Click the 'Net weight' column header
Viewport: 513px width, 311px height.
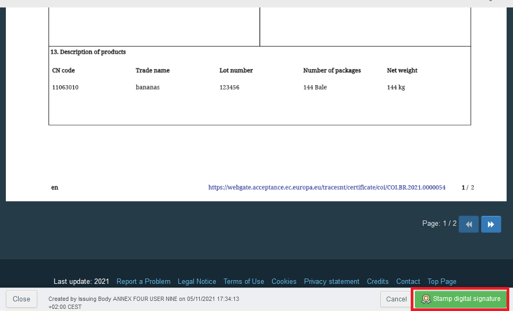click(x=402, y=70)
